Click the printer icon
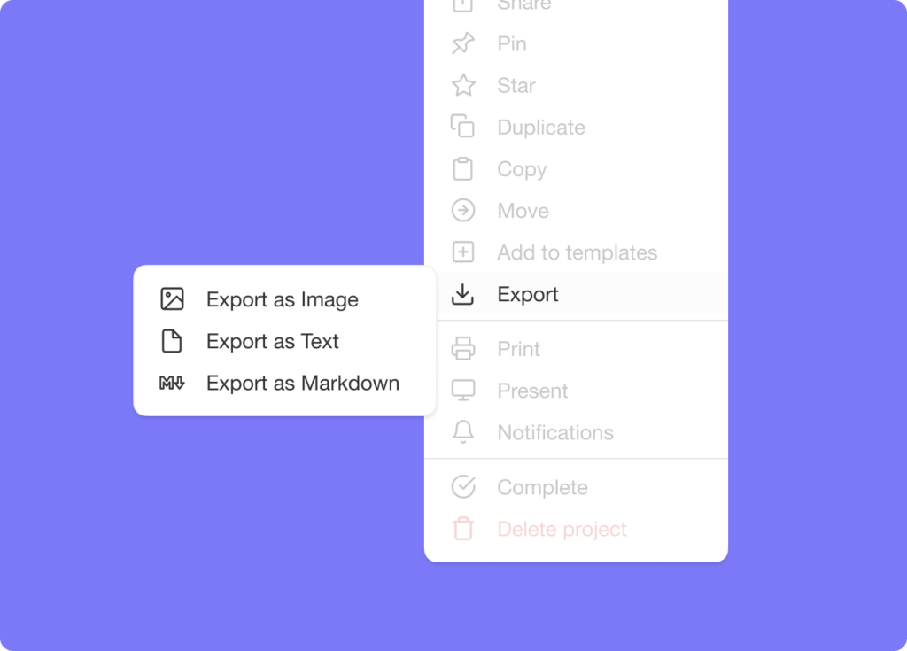 [x=463, y=349]
